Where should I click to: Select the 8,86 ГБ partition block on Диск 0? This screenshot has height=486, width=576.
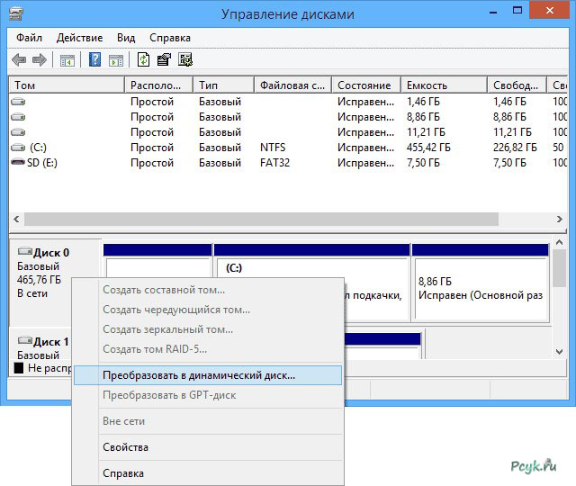point(481,283)
